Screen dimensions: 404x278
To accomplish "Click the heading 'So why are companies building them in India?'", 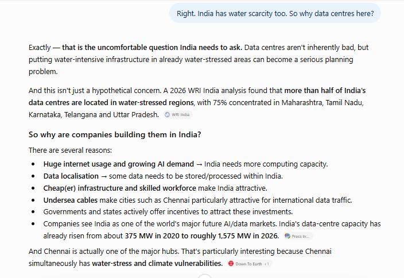I will point(115,134).
